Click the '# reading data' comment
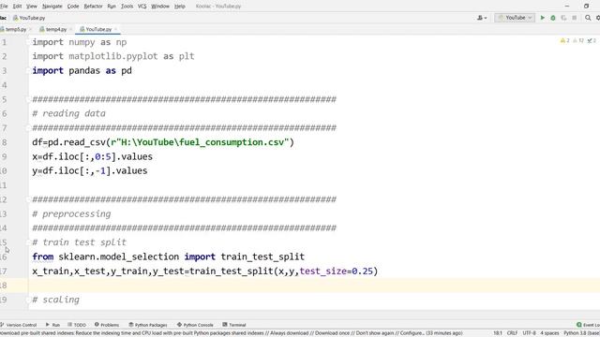Screen dimensions: 600x337 click(68, 113)
